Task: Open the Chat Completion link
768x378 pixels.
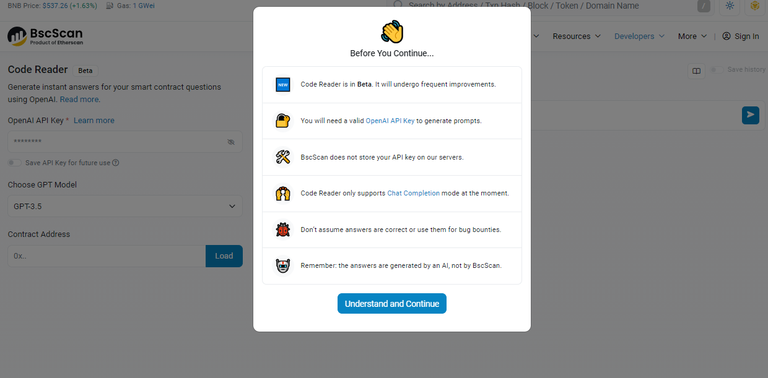Action: point(414,193)
